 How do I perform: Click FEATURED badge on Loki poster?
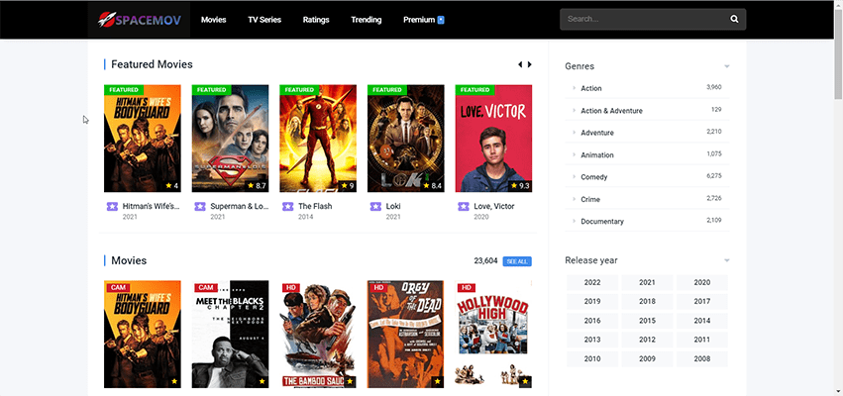(387, 90)
